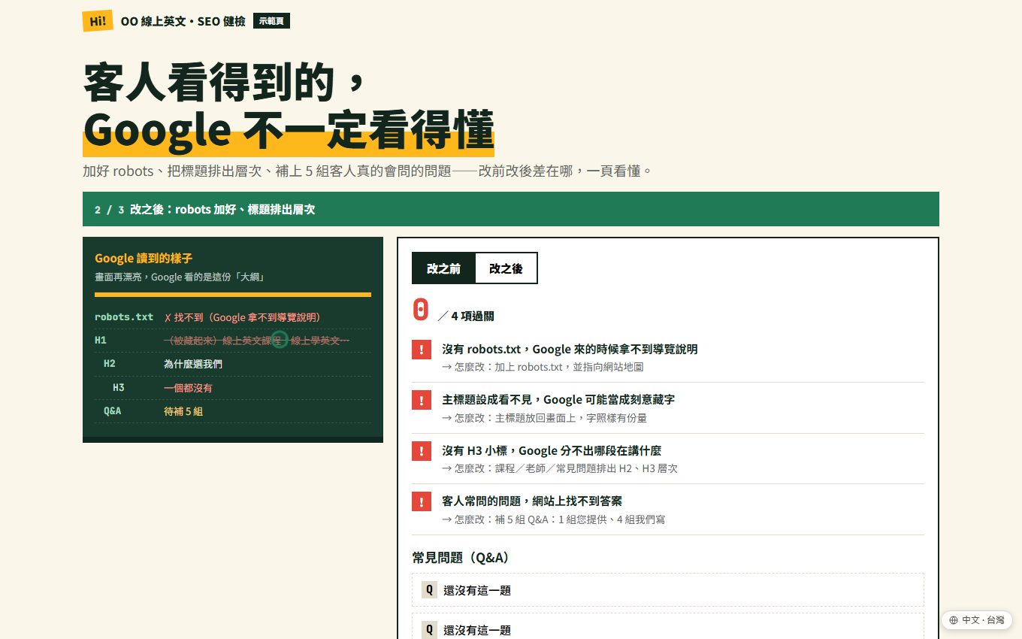Click the H1 row with struck-through text
This screenshot has width=1022, height=639.
coord(233,341)
